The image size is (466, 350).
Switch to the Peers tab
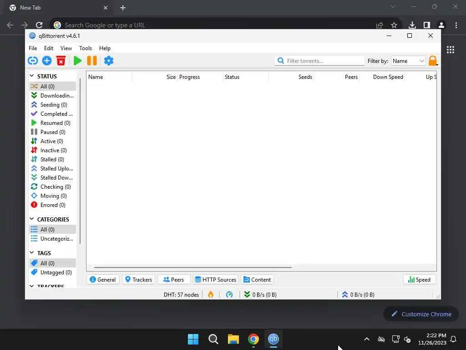click(174, 279)
